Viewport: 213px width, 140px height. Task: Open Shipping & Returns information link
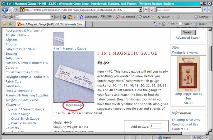pos(186,120)
